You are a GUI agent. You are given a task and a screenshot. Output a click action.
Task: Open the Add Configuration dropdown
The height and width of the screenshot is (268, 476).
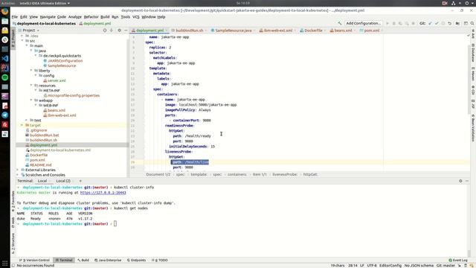tap(364, 23)
